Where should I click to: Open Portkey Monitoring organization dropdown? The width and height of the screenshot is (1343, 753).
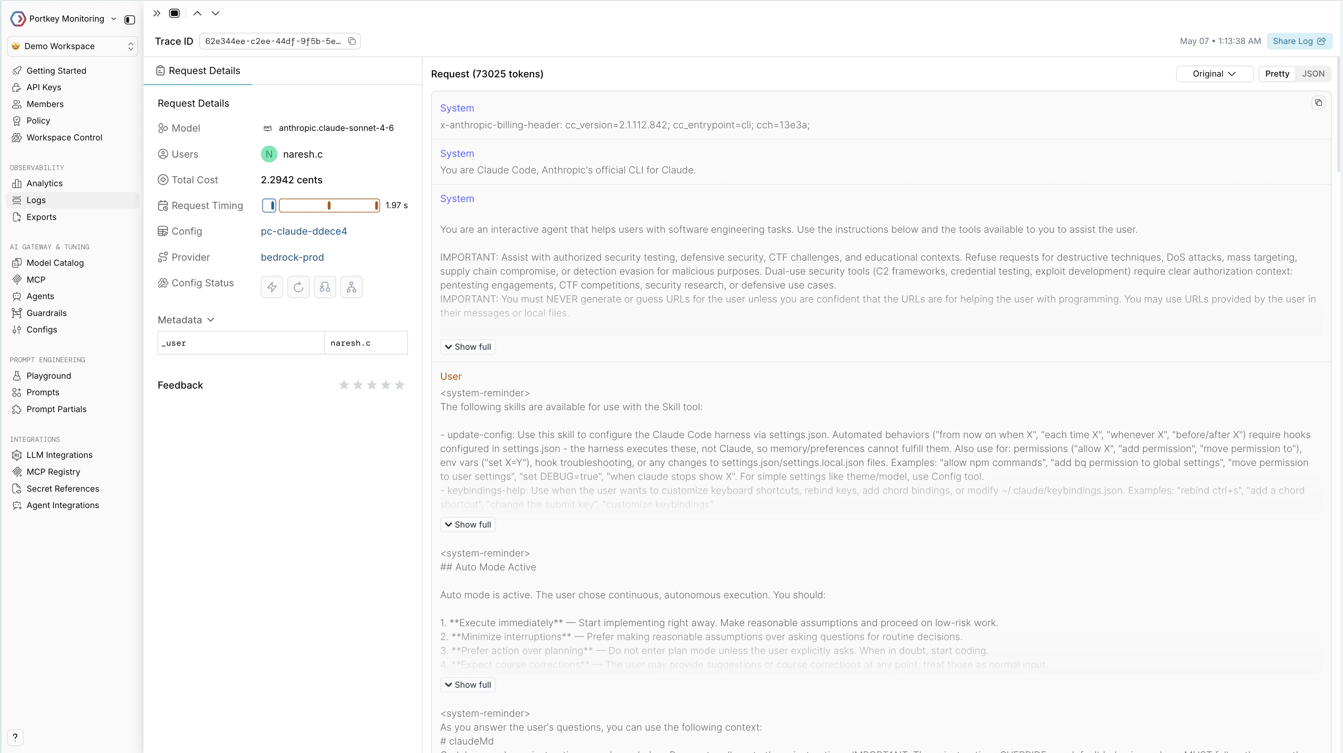(72, 19)
